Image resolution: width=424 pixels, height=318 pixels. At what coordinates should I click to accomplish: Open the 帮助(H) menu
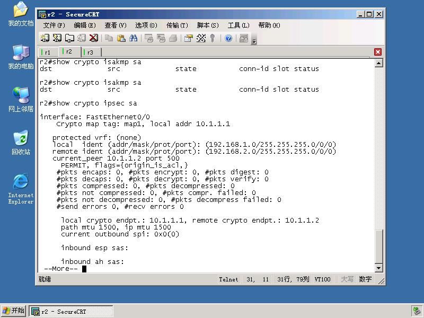click(269, 25)
